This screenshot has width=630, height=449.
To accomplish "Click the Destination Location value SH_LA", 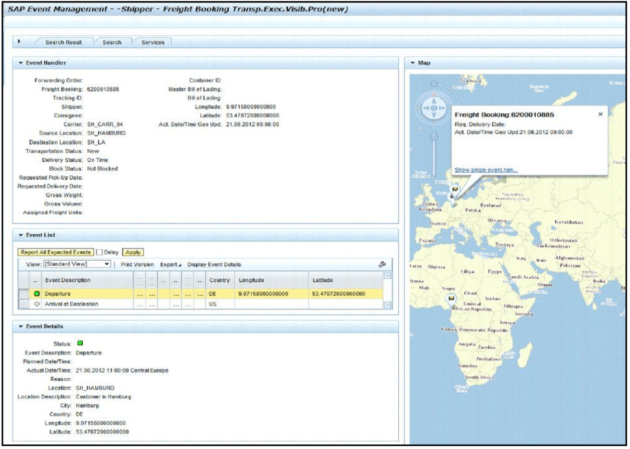I will 96,142.
